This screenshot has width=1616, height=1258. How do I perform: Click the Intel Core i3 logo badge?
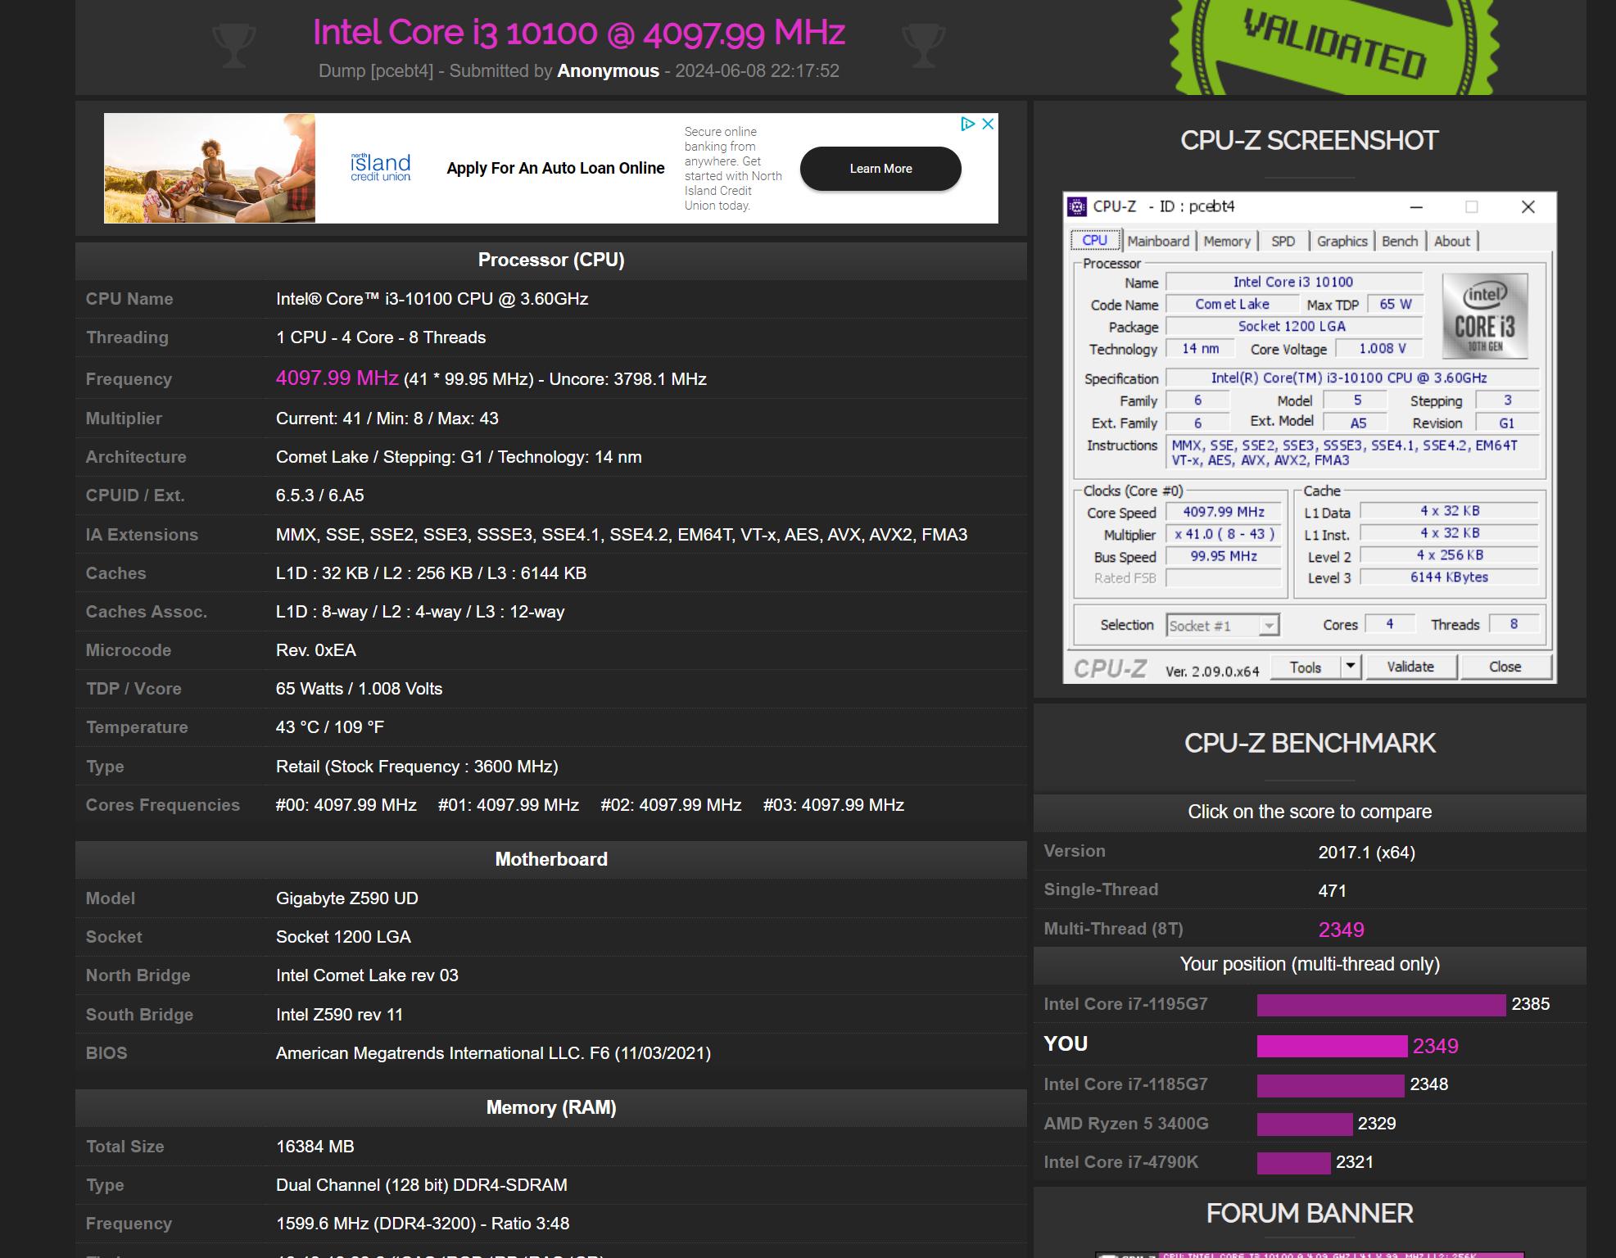[1484, 316]
